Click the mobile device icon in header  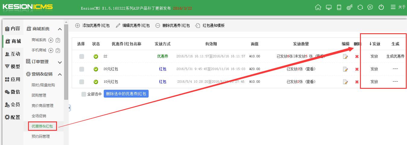[339, 7]
